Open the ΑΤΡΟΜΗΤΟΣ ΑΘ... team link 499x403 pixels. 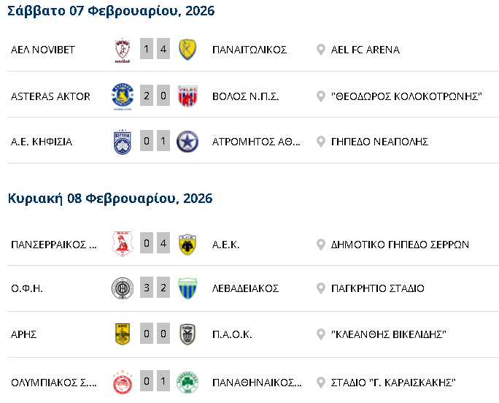click(256, 142)
